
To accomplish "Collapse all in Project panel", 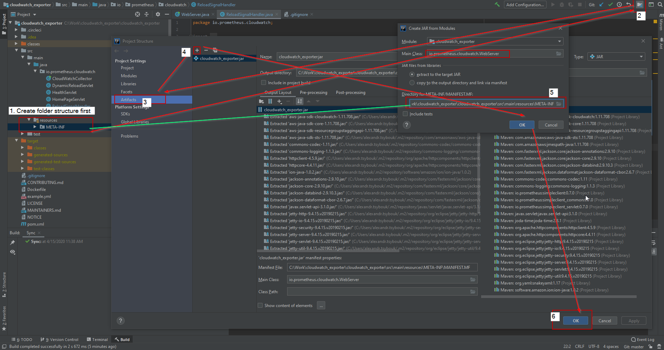I will point(147,14).
